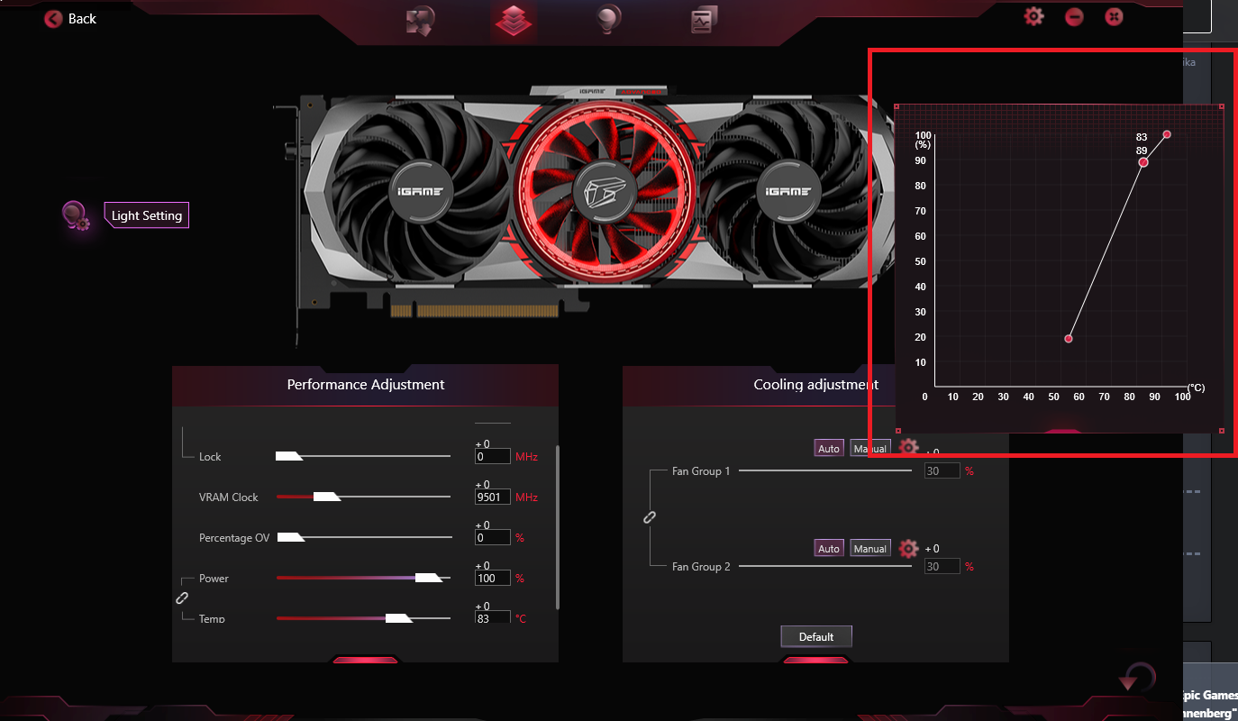Select the 89 percent fan curve point
The width and height of the screenshot is (1238, 721).
(x=1143, y=162)
